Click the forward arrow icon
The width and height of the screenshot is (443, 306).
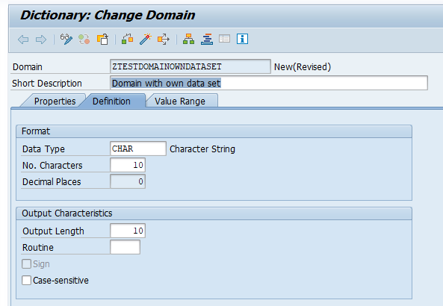[x=41, y=40]
